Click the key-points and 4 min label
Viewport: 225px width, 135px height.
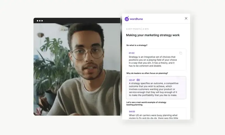[x=137, y=29]
